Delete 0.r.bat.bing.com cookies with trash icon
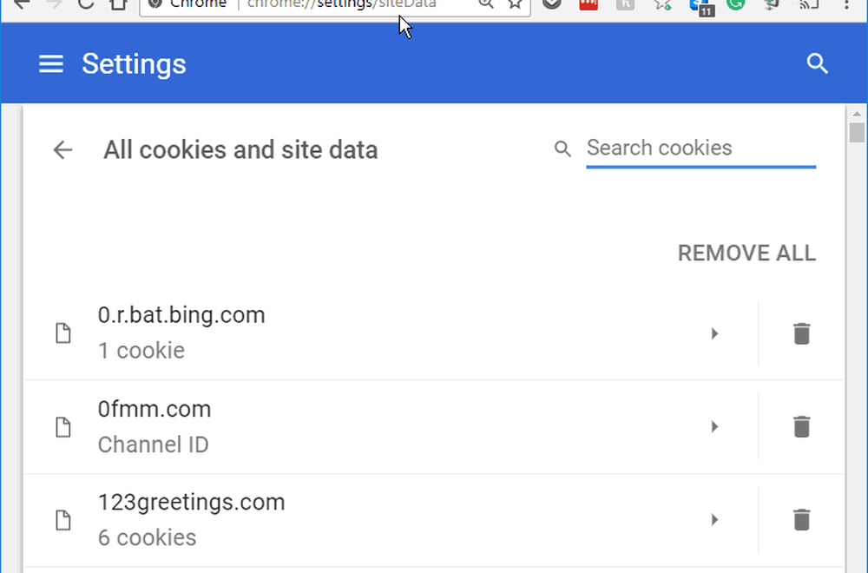The image size is (868, 573). tap(801, 333)
